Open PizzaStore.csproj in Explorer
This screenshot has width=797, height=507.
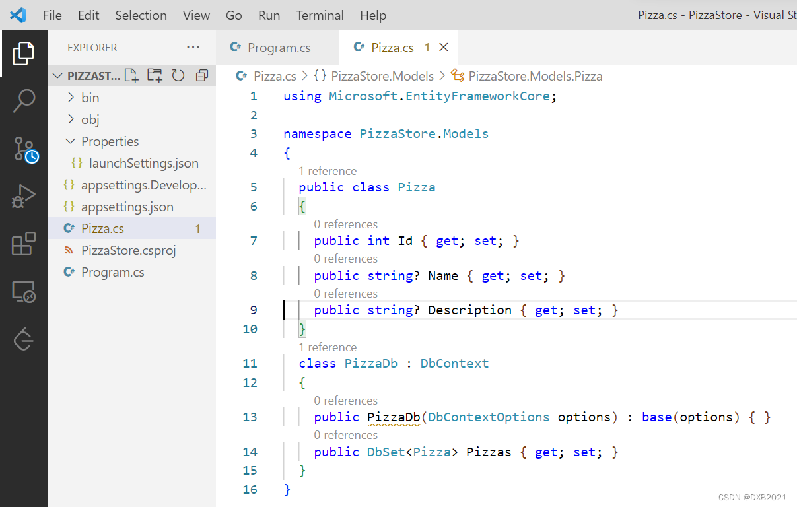(131, 250)
